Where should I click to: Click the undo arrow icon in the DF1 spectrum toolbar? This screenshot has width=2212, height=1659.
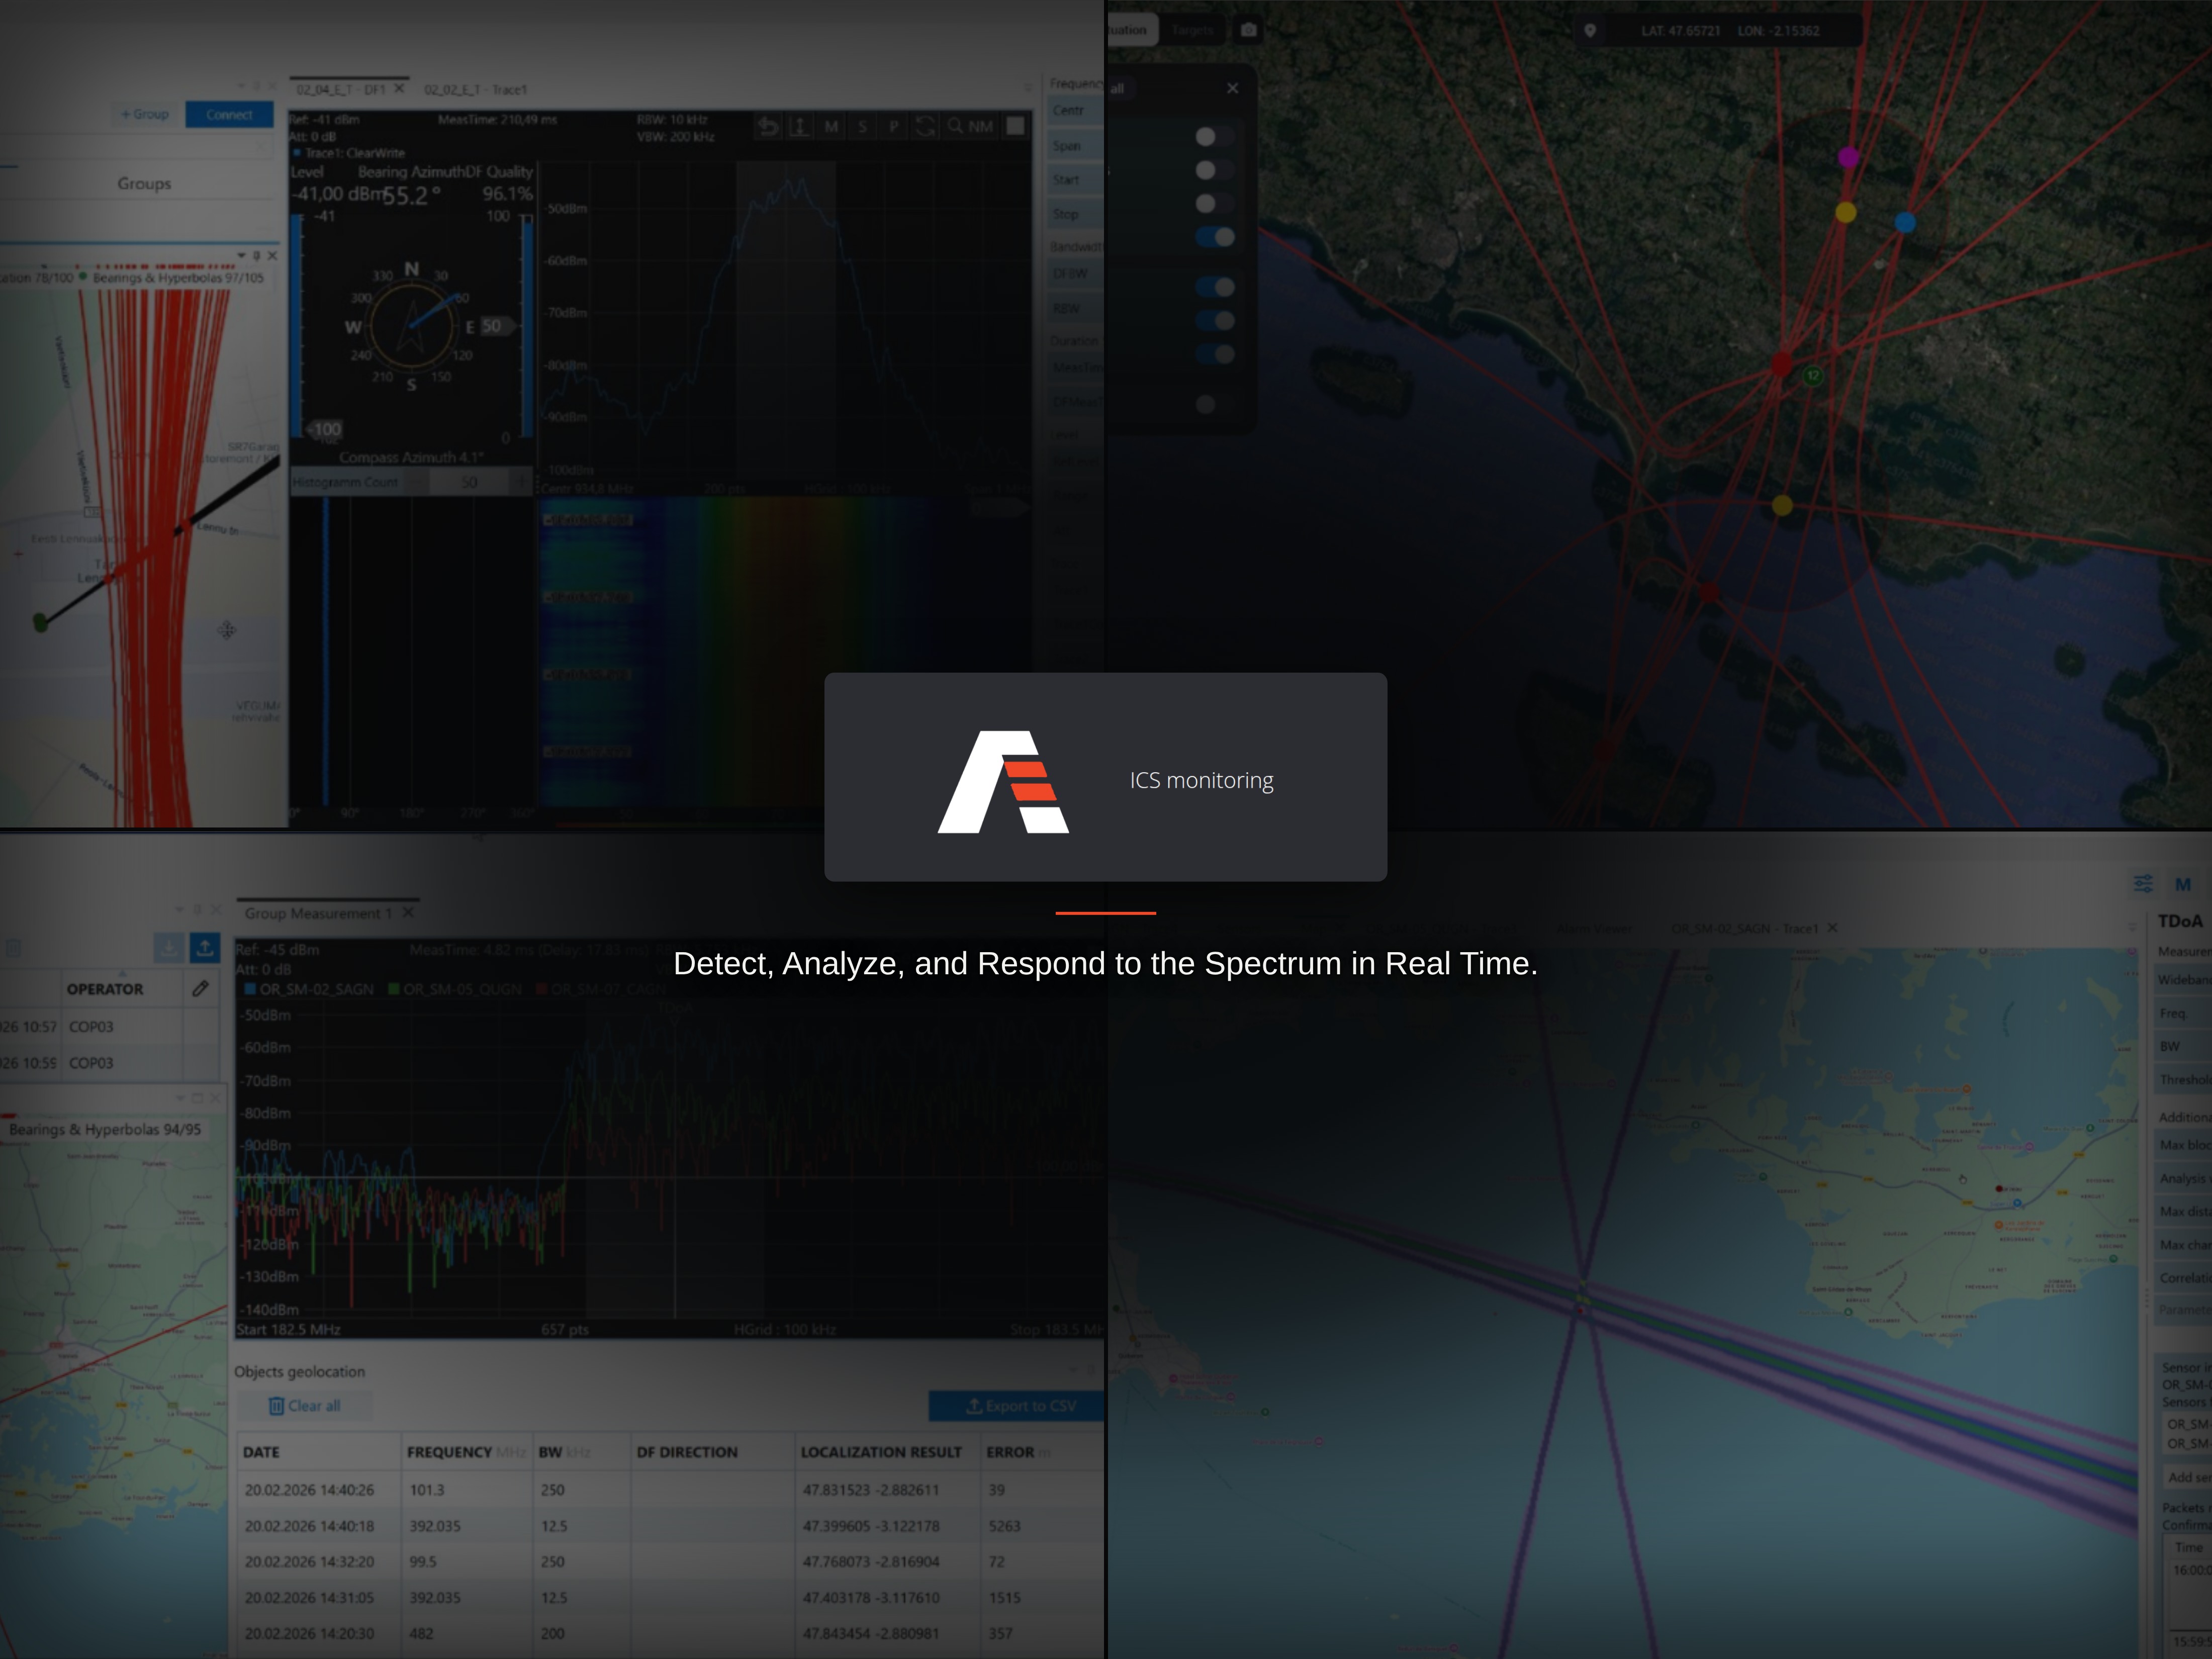pyautogui.click(x=768, y=126)
